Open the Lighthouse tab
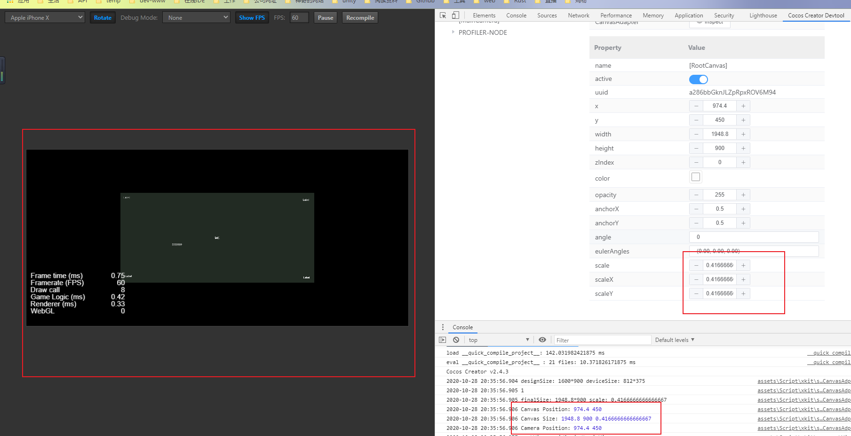 763,16
